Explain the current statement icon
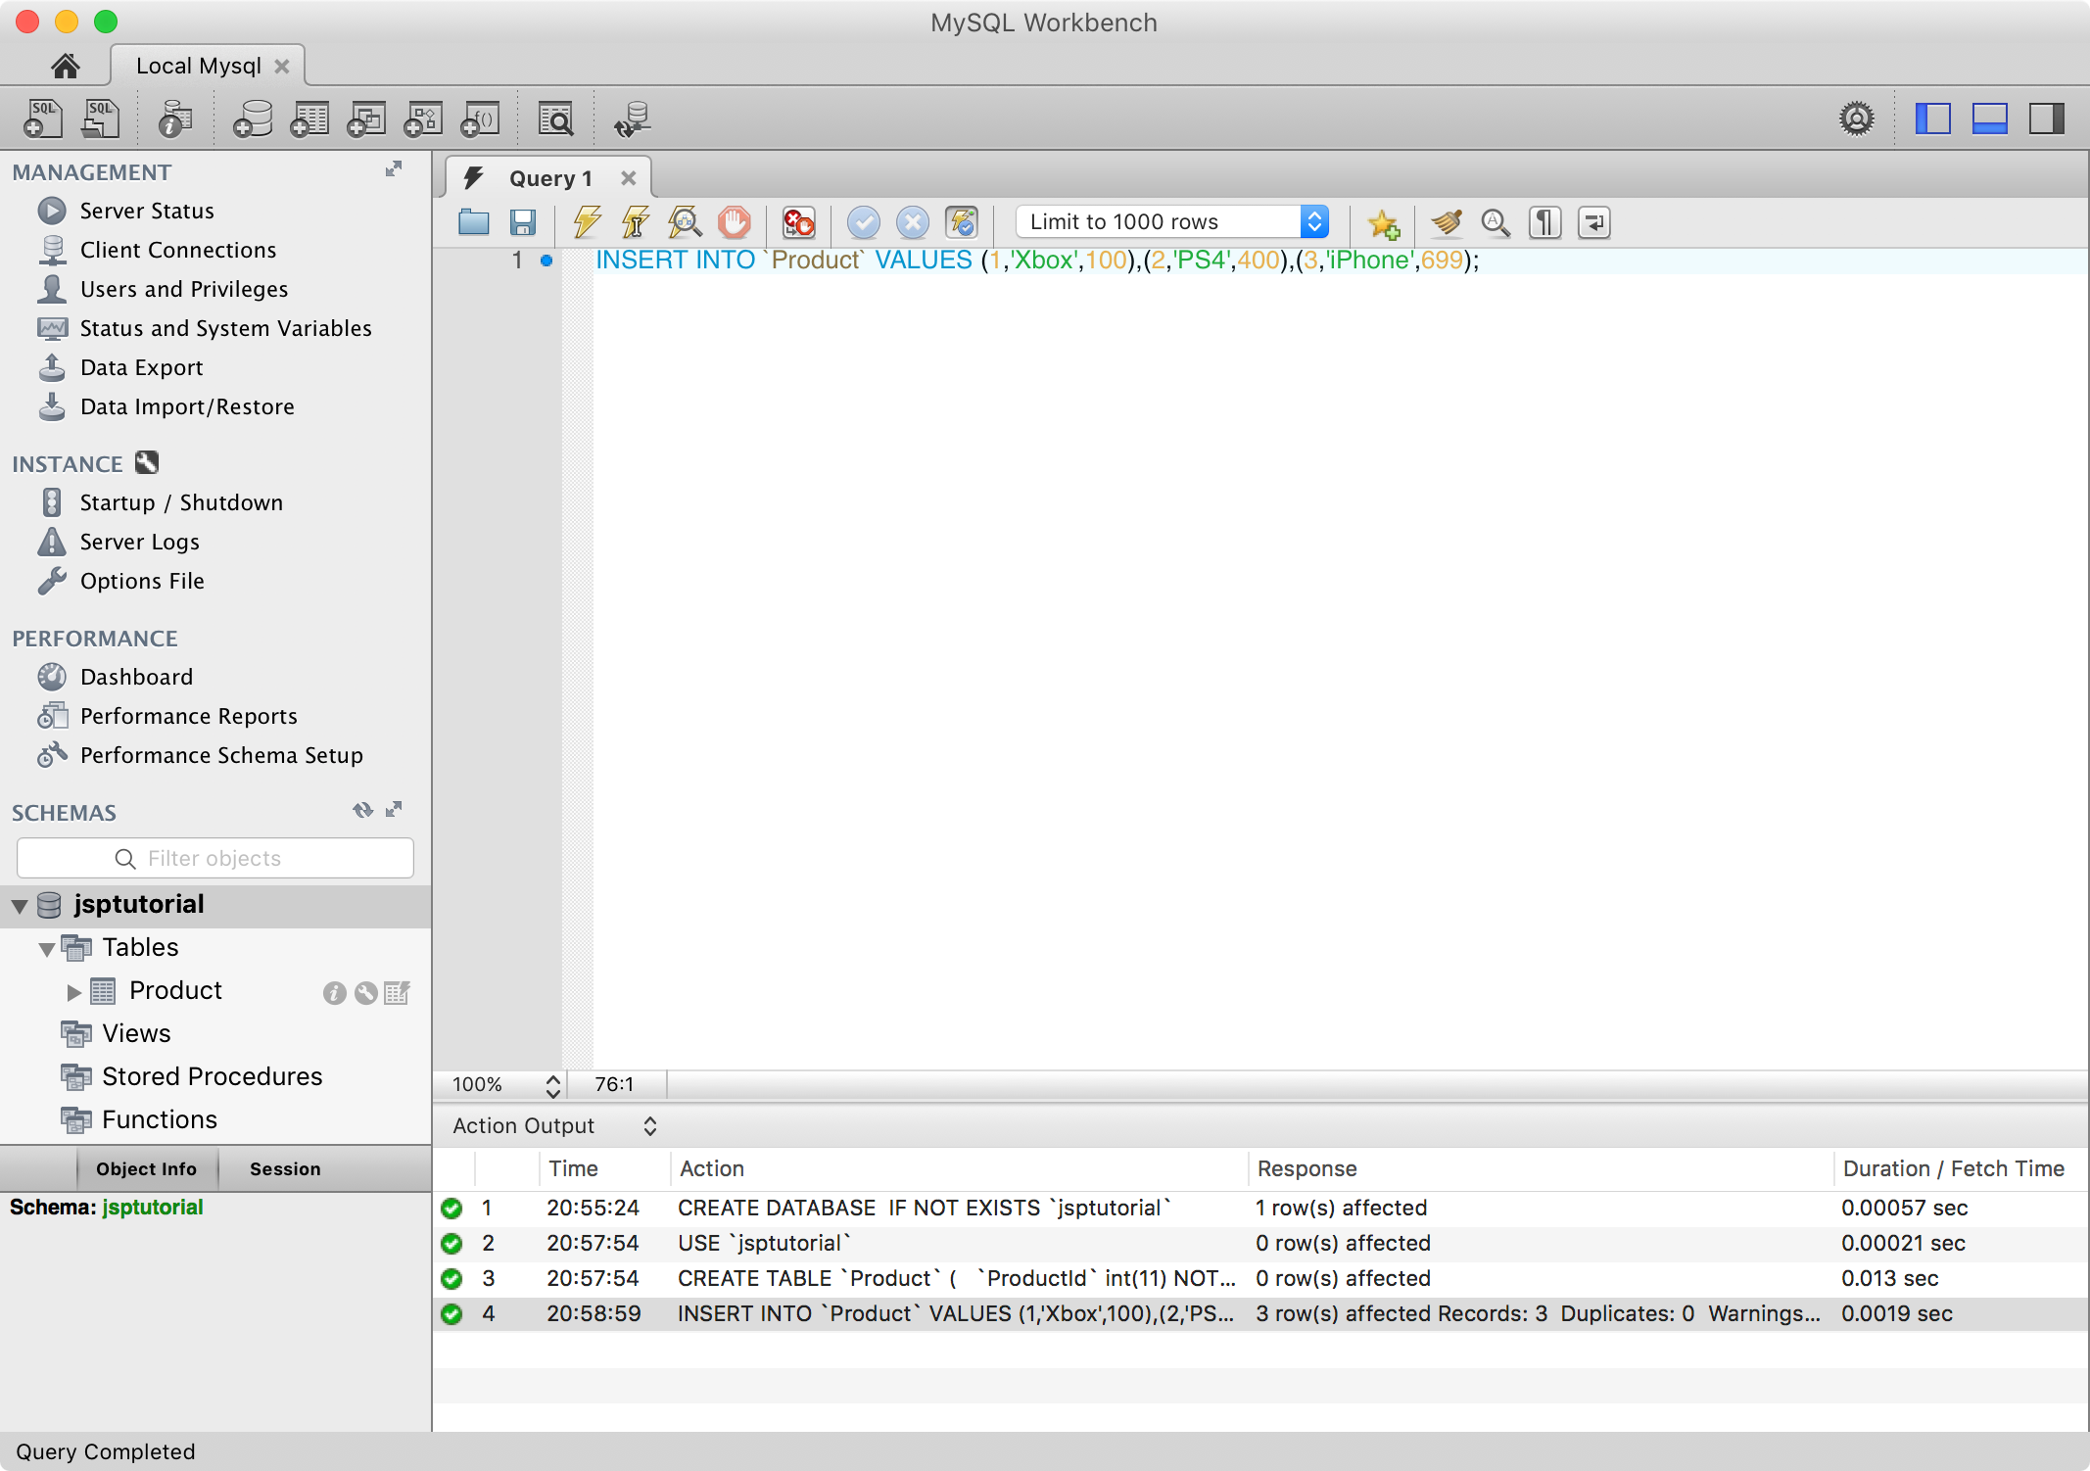This screenshot has height=1471, width=2090. pyautogui.click(x=685, y=222)
